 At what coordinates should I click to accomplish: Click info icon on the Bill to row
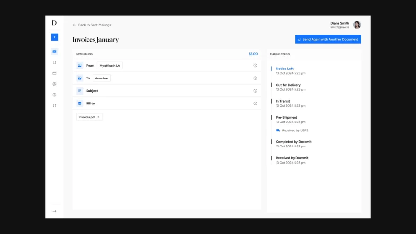pos(255,104)
